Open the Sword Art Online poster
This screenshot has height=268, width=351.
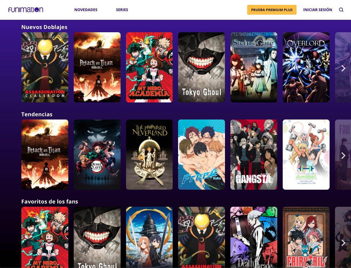tap(149, 237)
